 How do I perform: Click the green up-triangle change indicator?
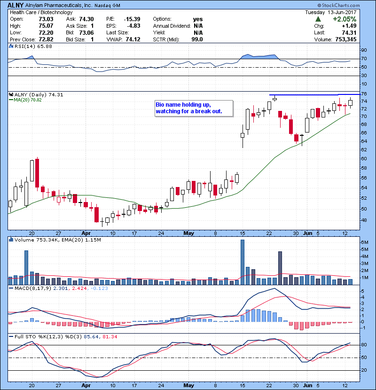(318, 19)
